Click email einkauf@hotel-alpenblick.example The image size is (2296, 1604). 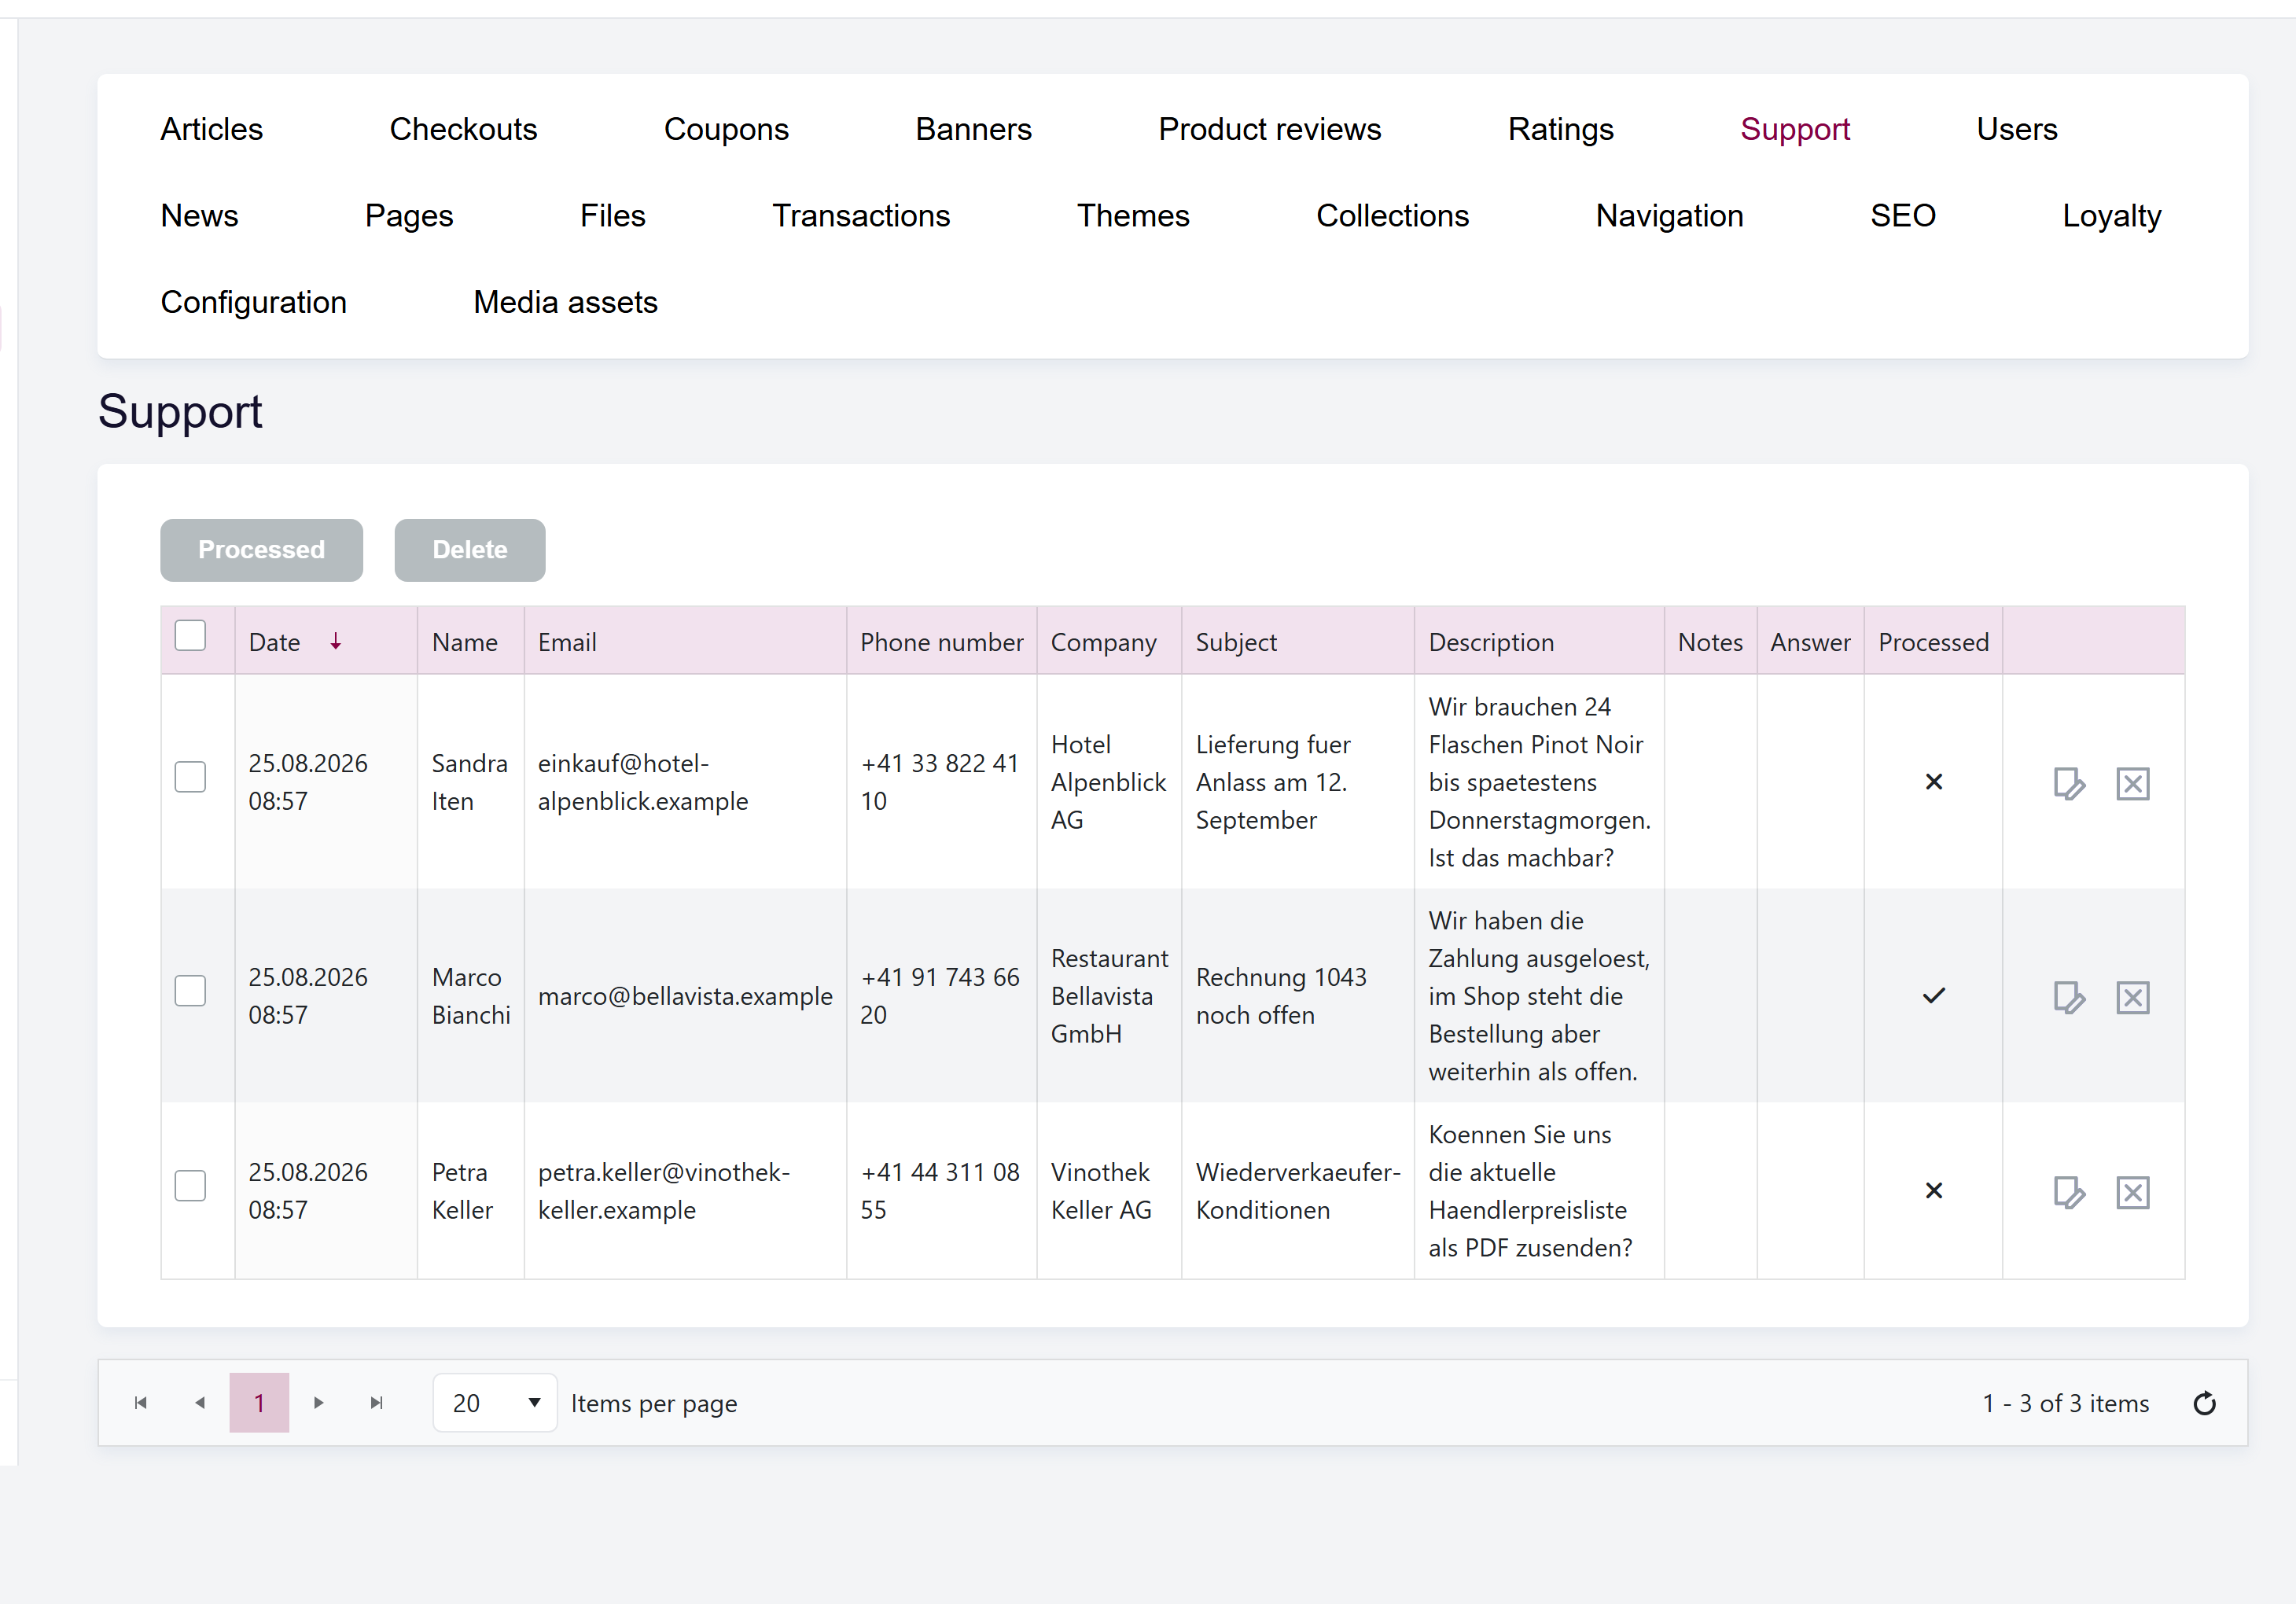(643, 782)
